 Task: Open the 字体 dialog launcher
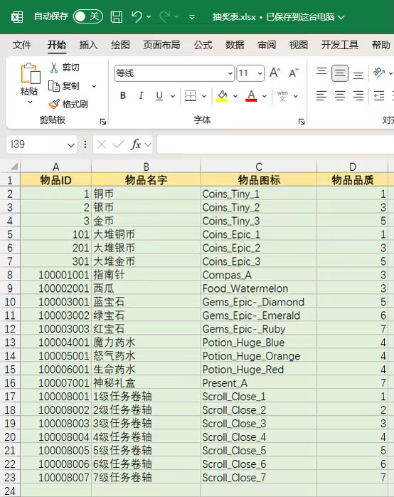(302, 121)
